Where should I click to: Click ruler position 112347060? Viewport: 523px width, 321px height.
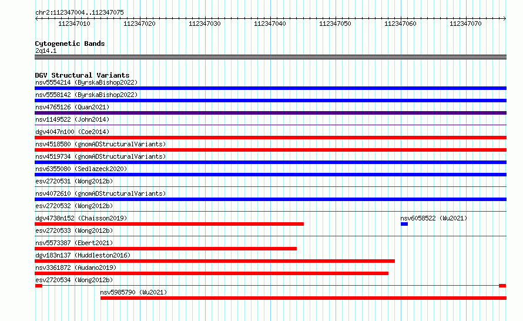400,24
